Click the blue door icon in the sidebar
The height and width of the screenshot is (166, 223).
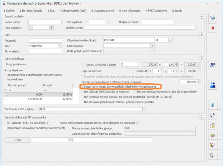(213, 105)
